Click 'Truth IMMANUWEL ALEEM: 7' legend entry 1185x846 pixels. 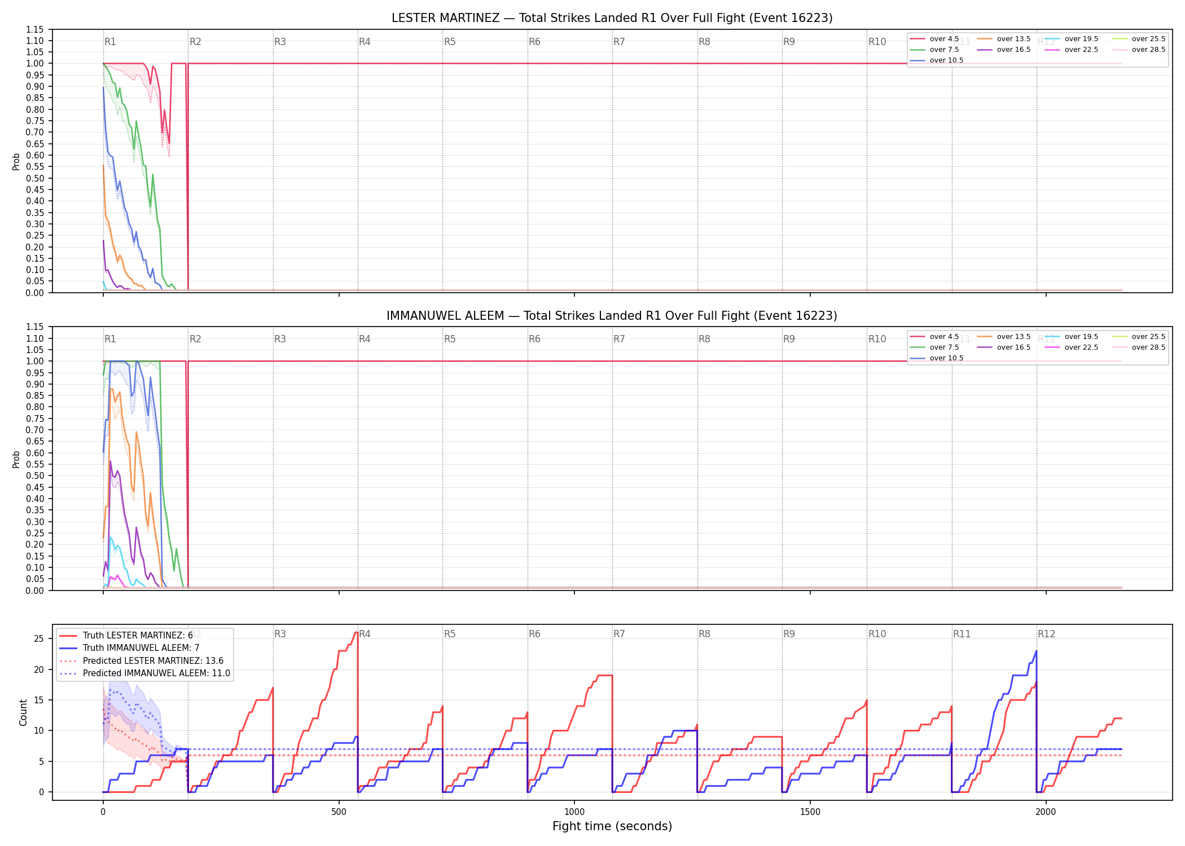tap(129, 648)
